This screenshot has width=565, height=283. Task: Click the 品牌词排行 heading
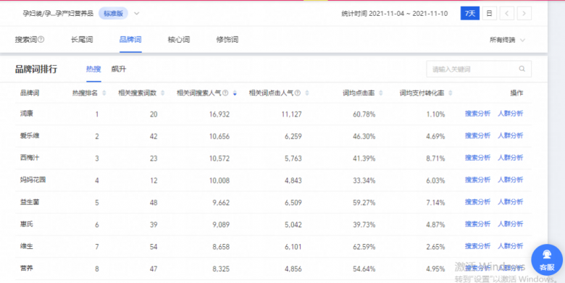tap(36, 69)
